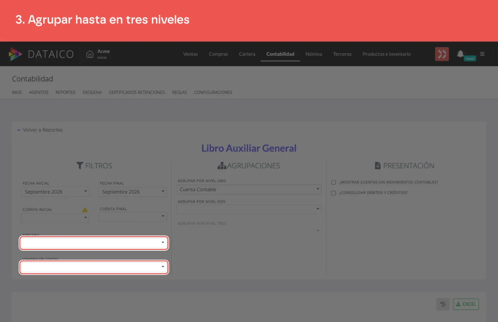Check Consolidar debitos y créditos
The width and height of the screenshot is (498, 322).
click(x=333, y=193)
